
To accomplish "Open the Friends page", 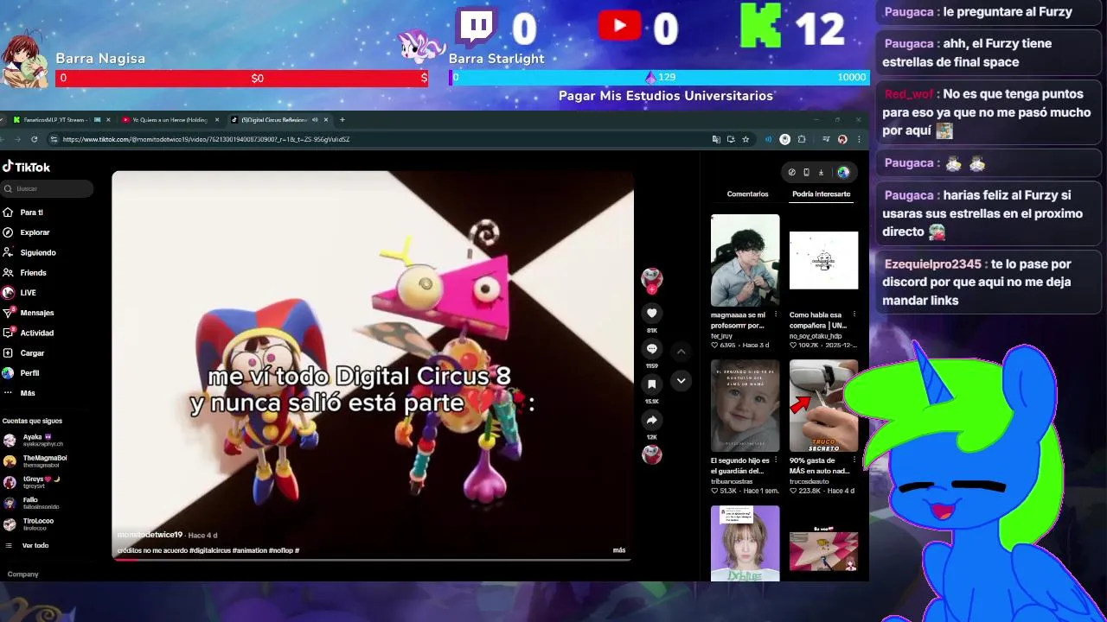I will 25,273.
